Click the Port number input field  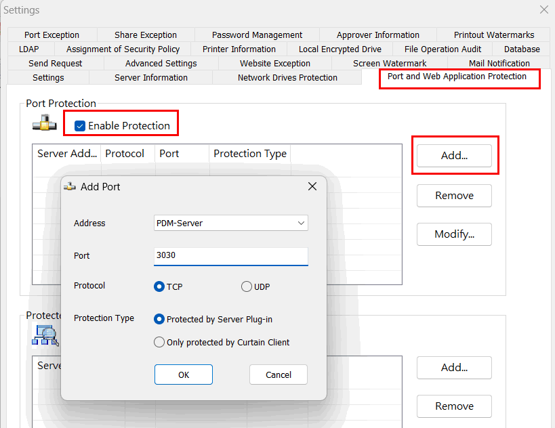point(230,256)
